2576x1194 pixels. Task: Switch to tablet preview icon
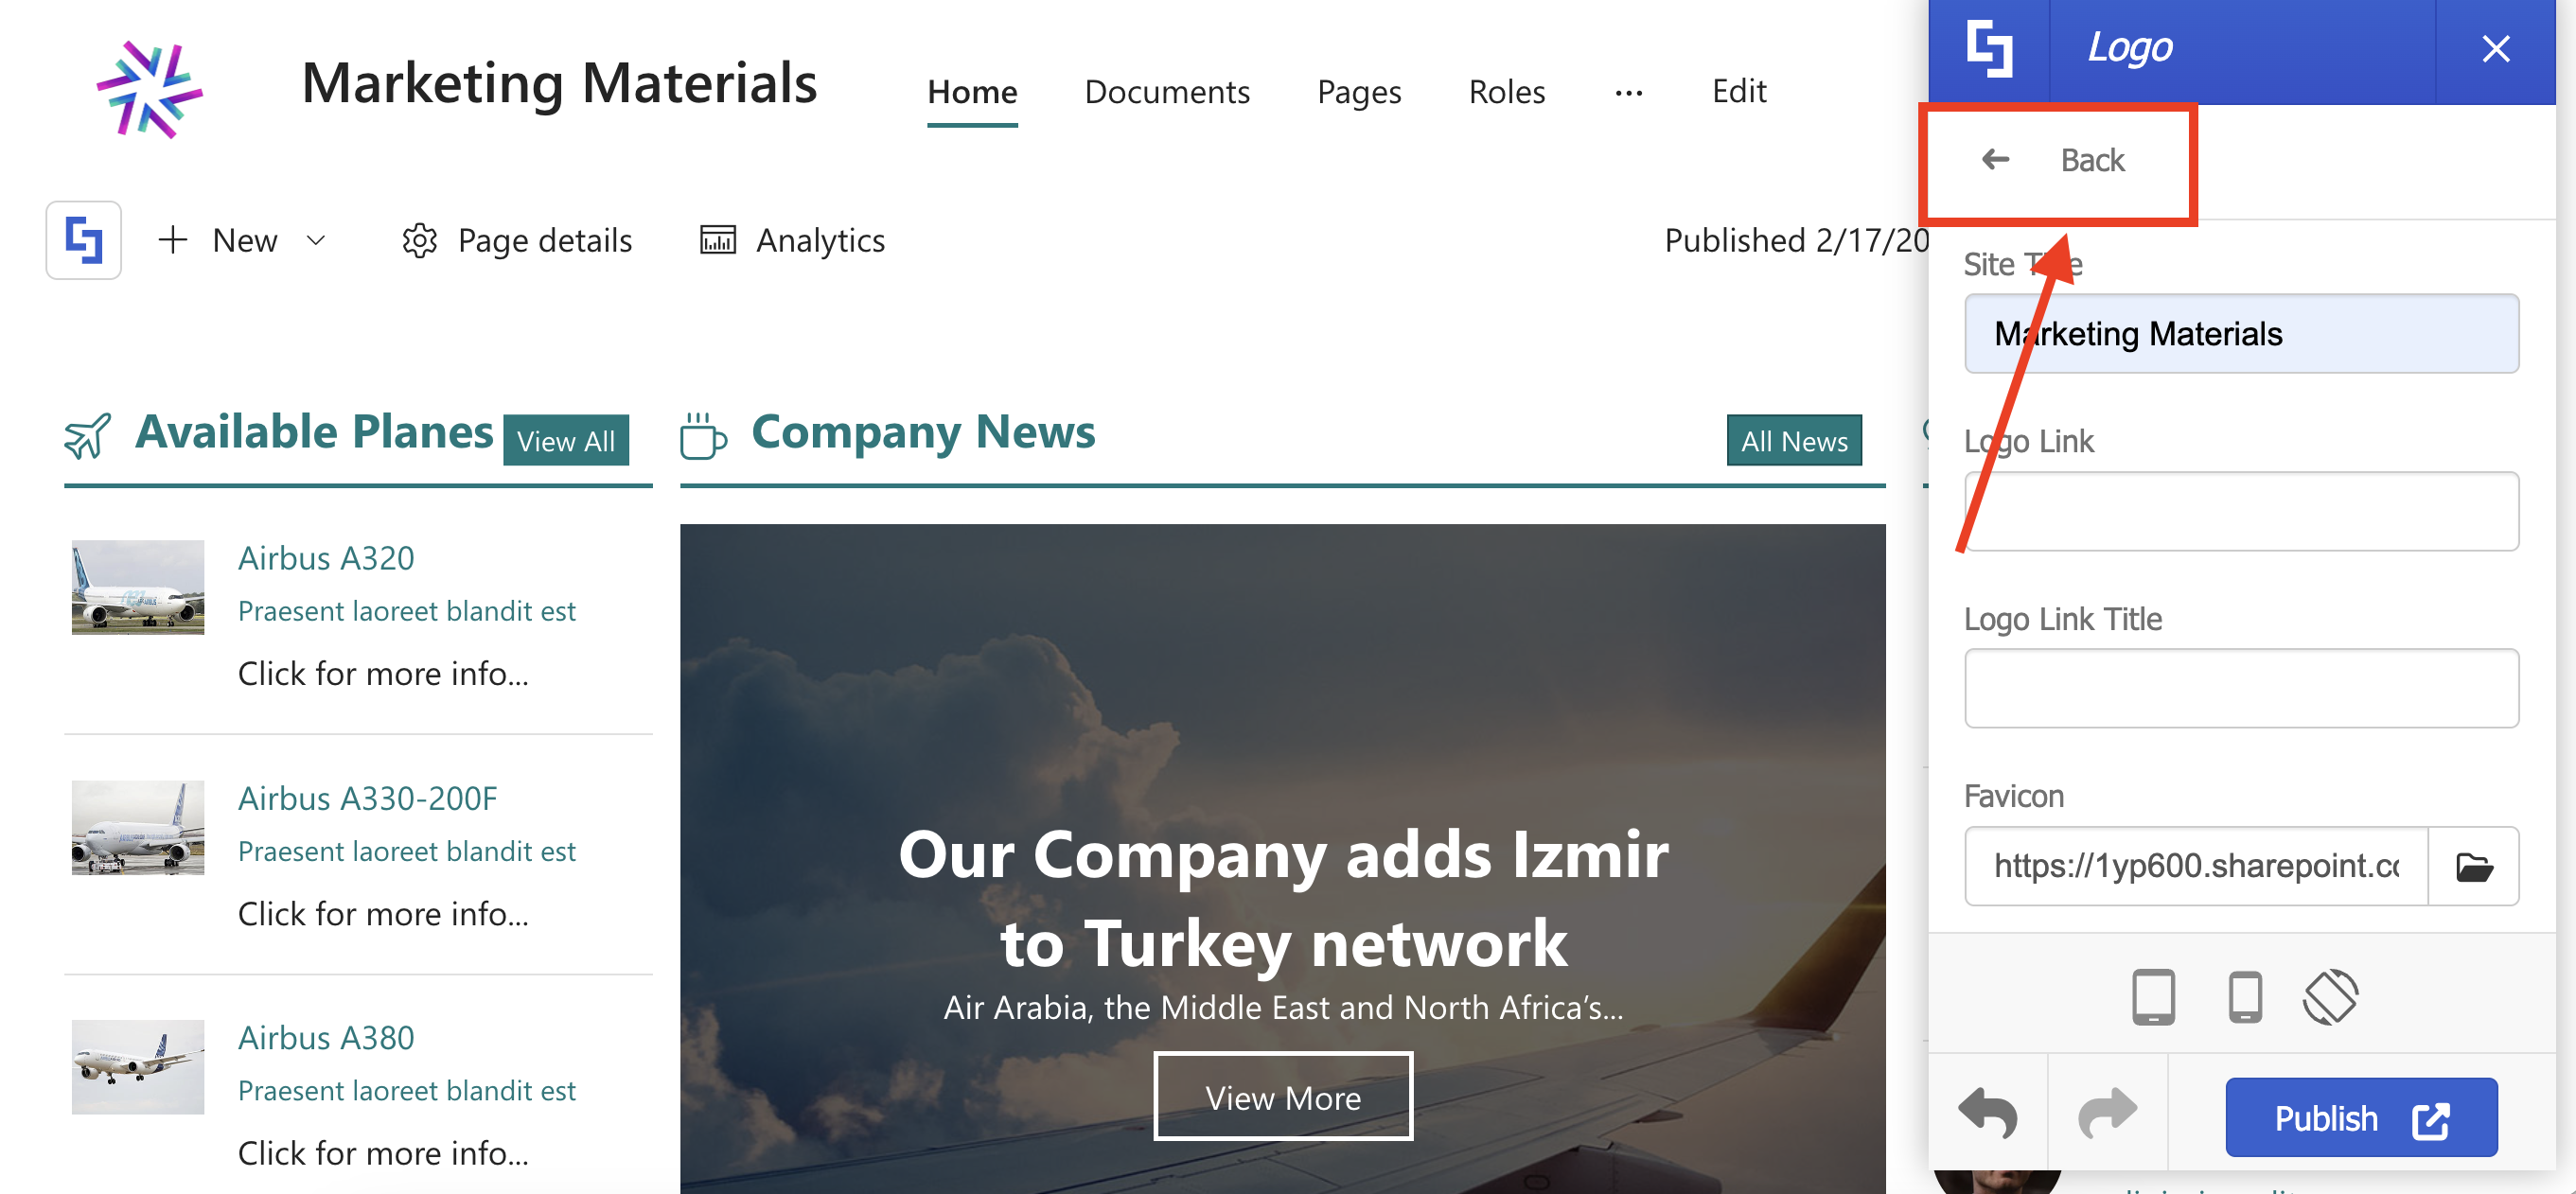[2153, 996]
